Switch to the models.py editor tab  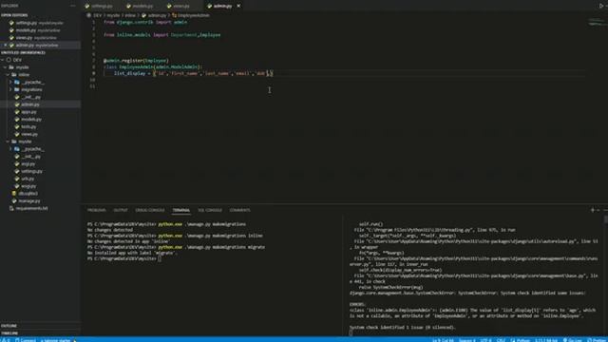[142, 6]
